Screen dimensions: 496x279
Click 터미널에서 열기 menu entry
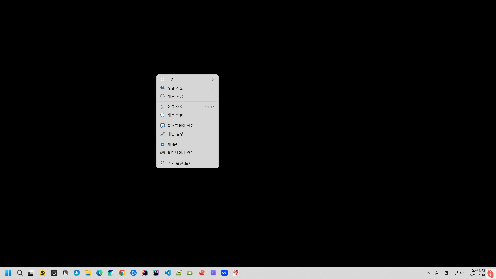[187, 153]
